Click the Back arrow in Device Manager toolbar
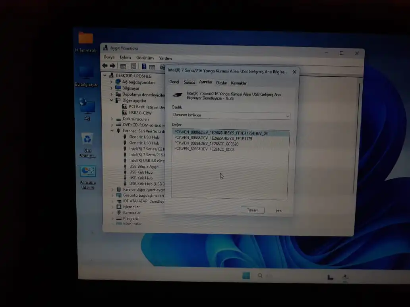This screenshot has width=410, height=307. [x=105, y=65]
